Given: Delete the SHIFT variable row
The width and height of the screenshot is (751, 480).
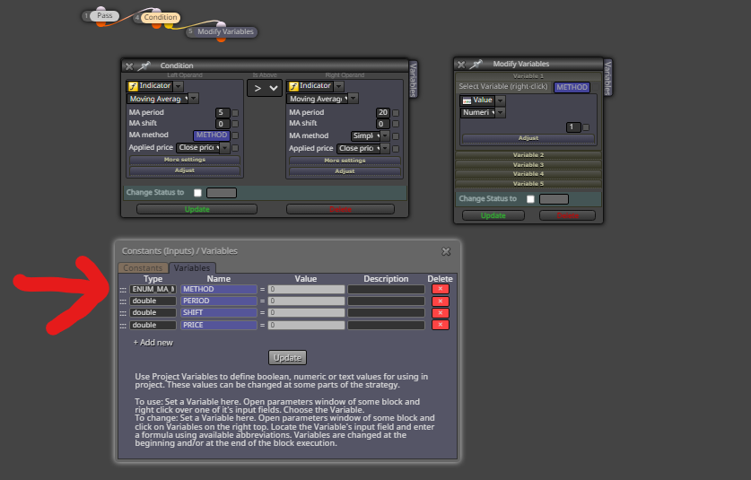Looking at the screenshot, I should click(x=441, y=313).
